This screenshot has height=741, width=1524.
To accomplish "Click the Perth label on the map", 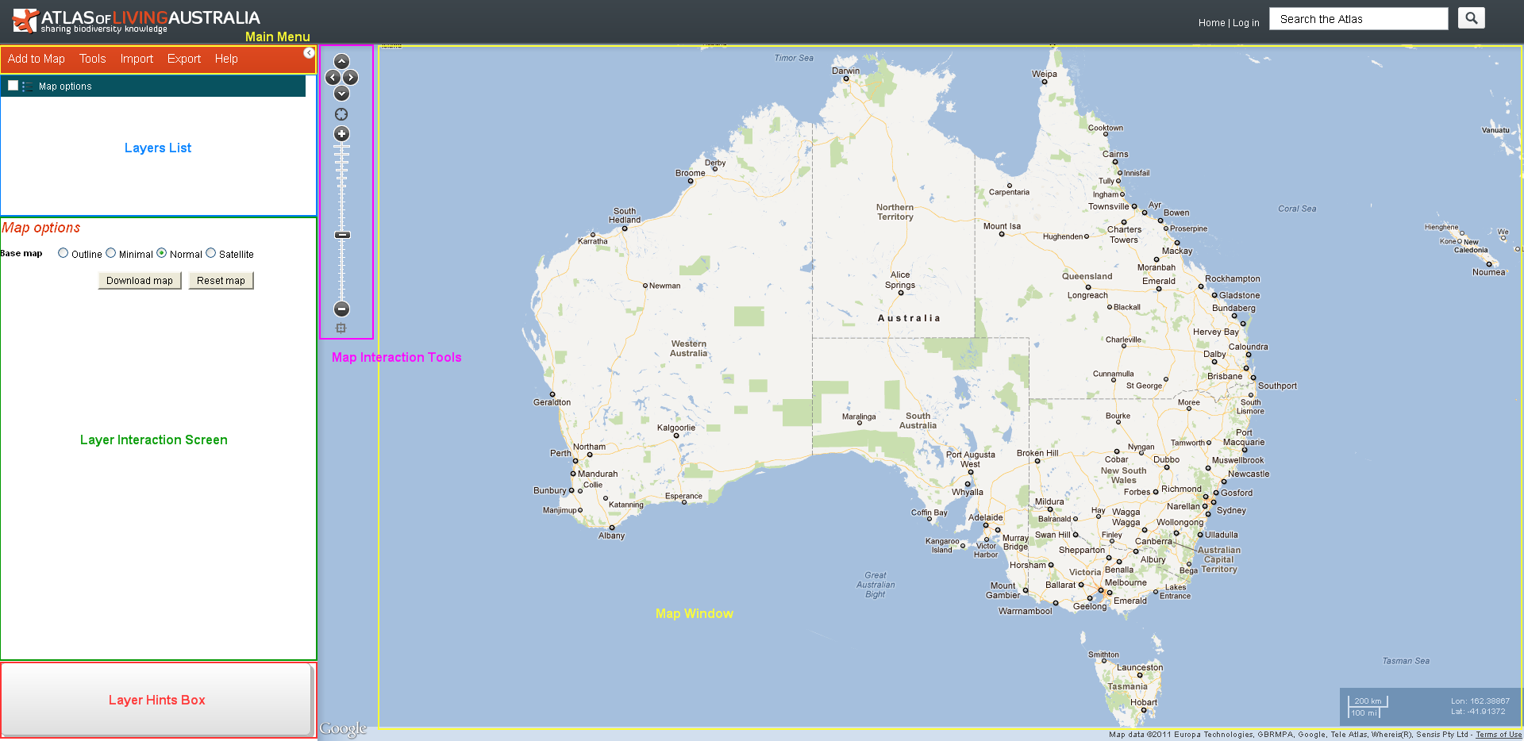I will [x=560, y=453].
